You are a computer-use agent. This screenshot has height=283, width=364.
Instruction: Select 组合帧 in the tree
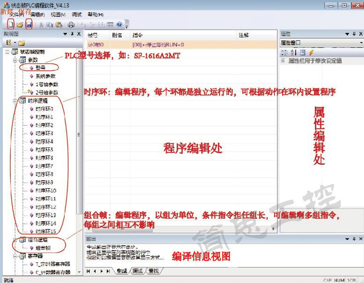[x=43, y=248]
